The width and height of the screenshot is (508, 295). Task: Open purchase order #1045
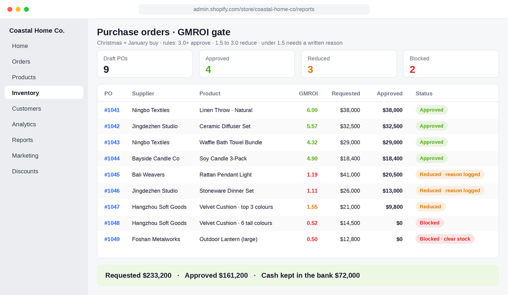point(112,175)
